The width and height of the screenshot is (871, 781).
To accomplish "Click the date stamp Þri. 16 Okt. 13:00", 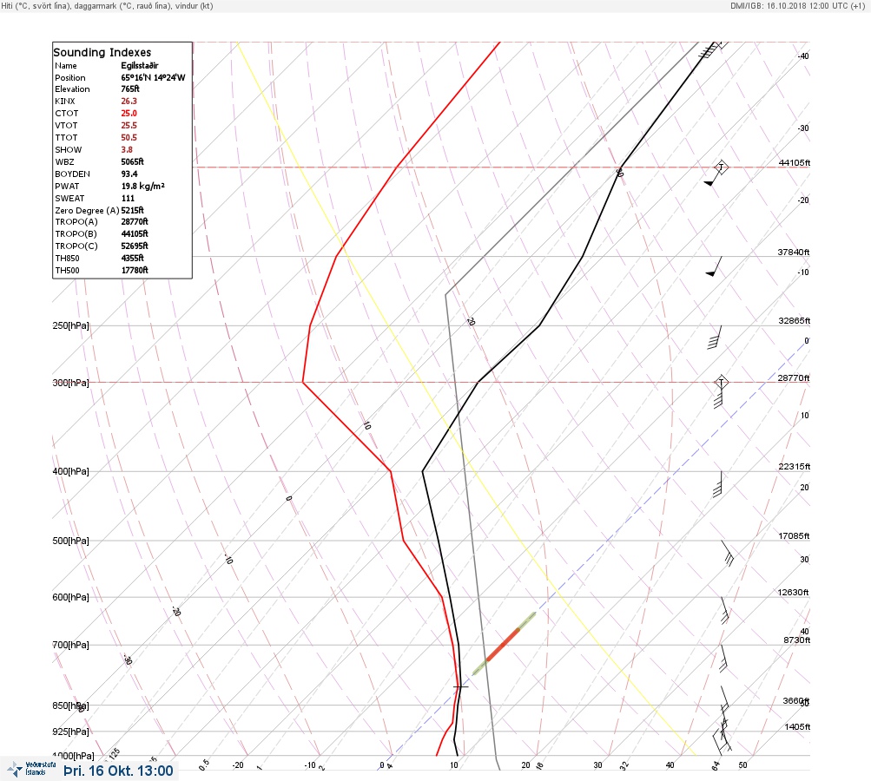I will [x=118, y=771].
